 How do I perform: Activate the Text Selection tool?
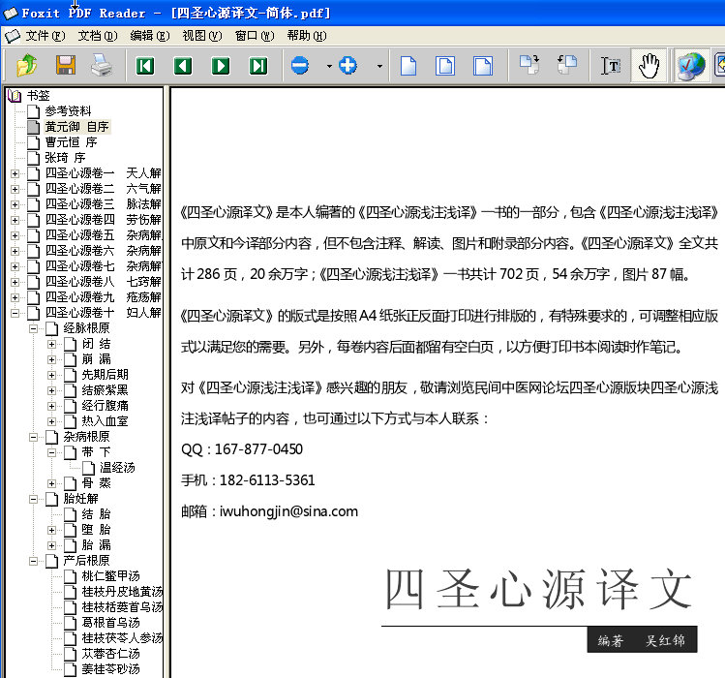tap(611, 66)
